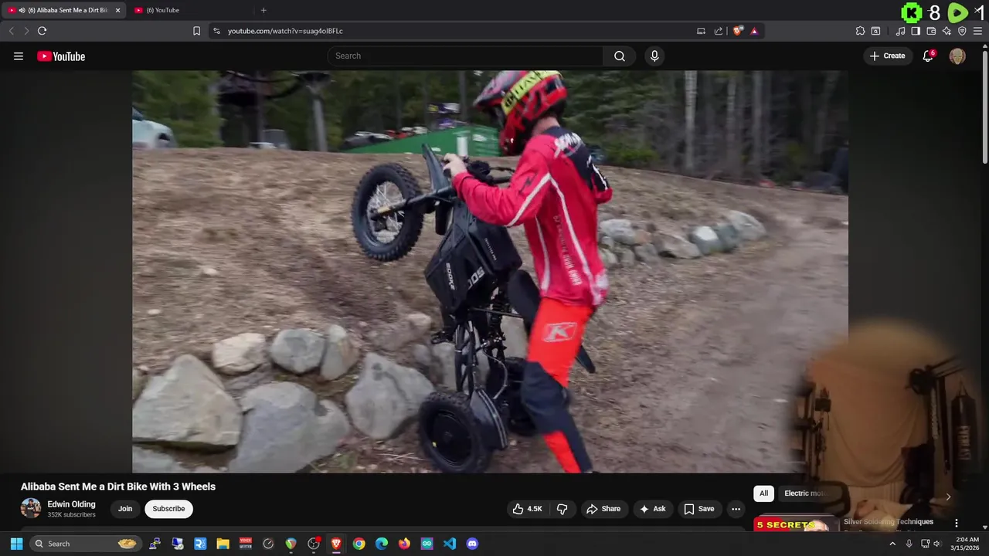Open Edwin Olding channel name link
Screen dimensions: 989x556
[71, 504]
